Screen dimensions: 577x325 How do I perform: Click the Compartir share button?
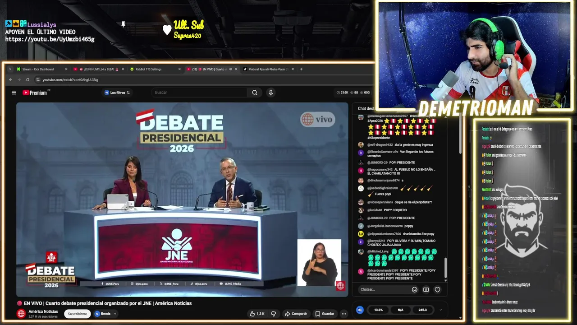pyautogui.click(x=296, y=314)
